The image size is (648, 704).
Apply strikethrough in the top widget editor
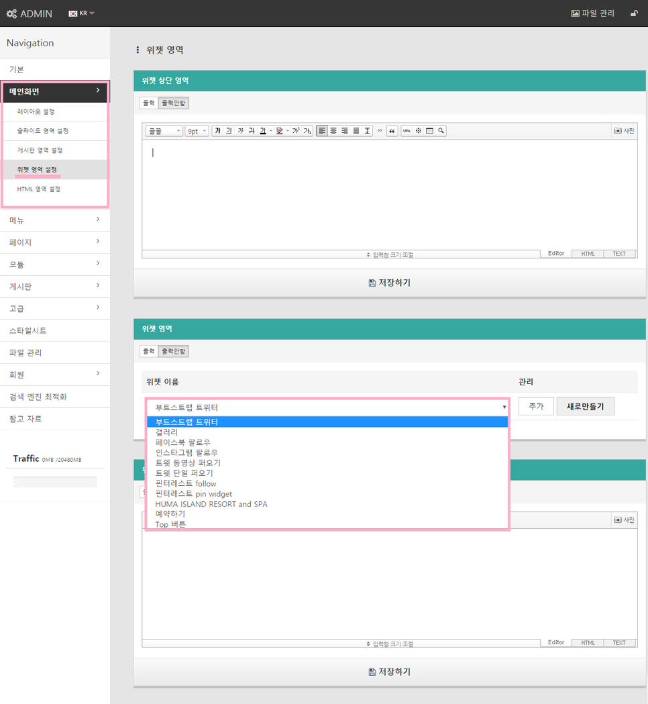coord(252,131)
